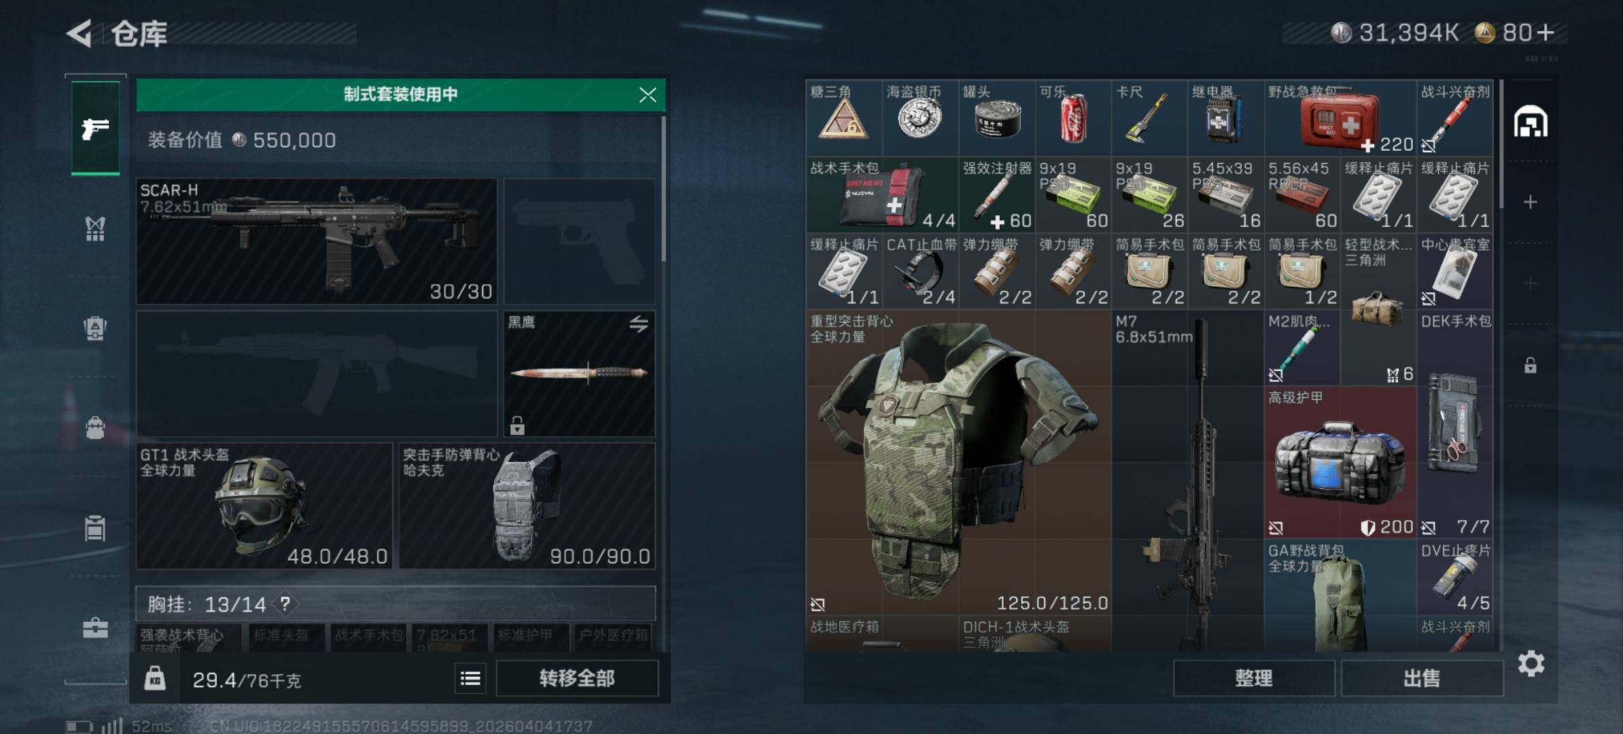
Task: Click the 出售 button
Action: [1422, 678]
